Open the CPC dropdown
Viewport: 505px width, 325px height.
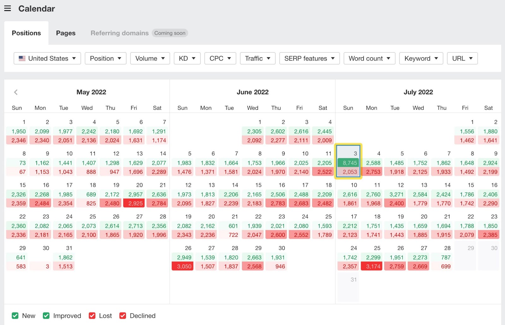click(220, 58)
